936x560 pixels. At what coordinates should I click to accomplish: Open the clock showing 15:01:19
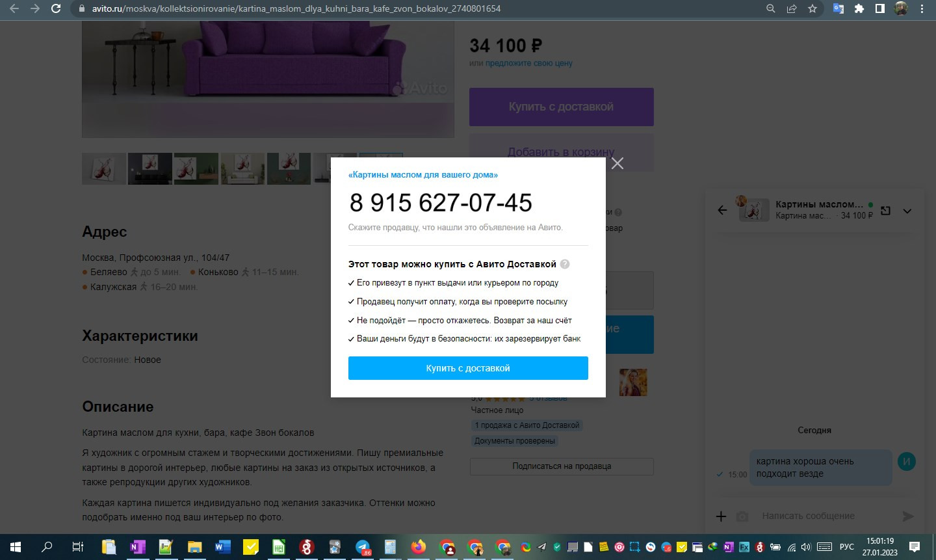click(880, 547)
